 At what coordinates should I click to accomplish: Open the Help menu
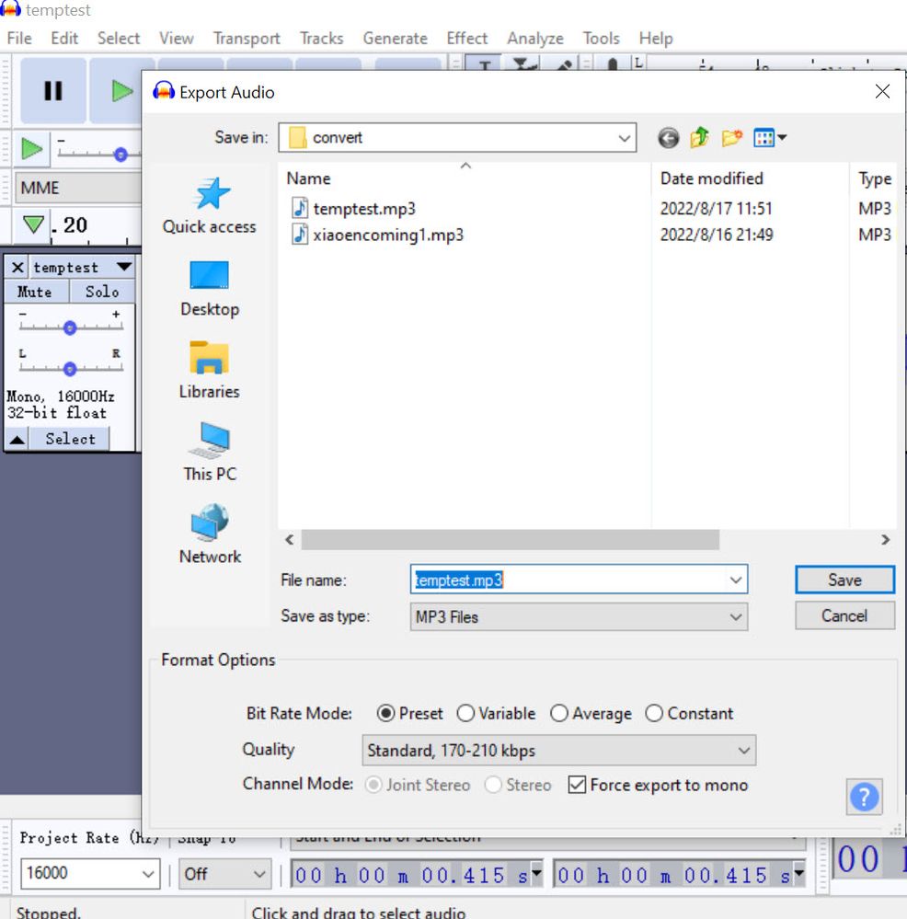656,39
